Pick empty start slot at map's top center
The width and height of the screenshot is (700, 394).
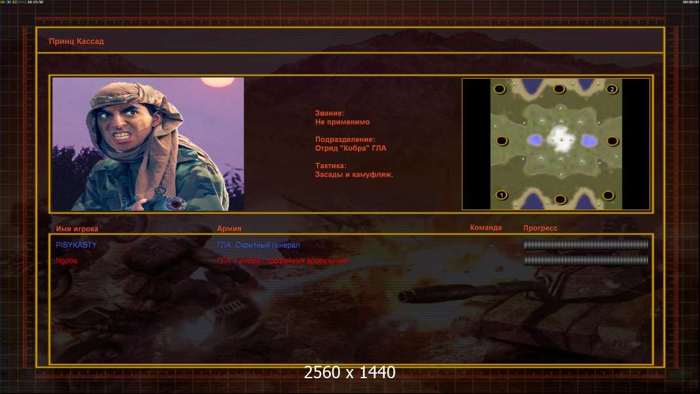[x=559, y=89]
